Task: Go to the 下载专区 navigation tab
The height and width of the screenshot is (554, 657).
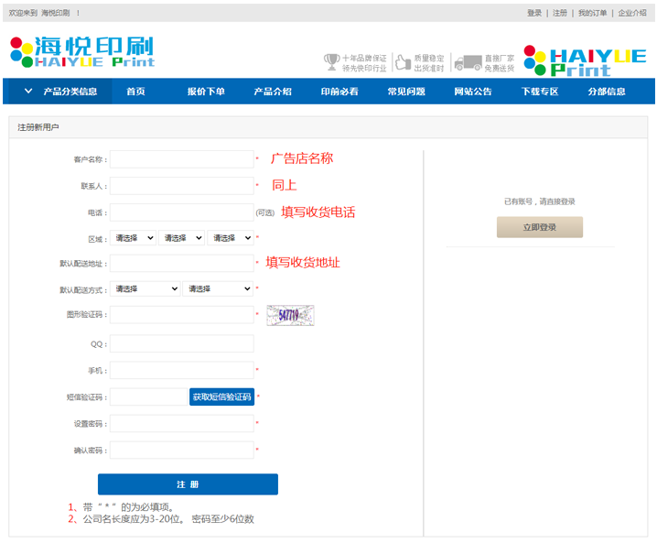Action: pos(539,92)
